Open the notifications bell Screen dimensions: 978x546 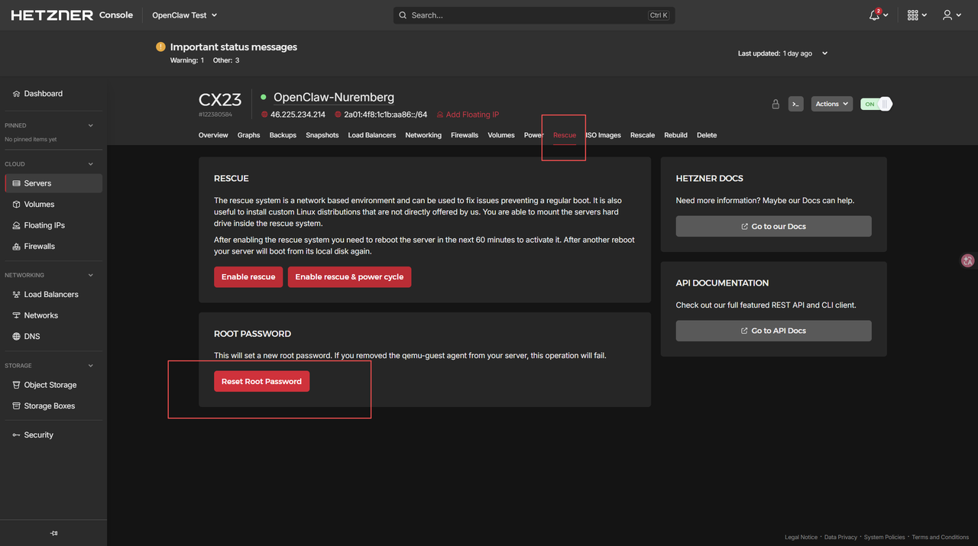(x=874, y=15)
